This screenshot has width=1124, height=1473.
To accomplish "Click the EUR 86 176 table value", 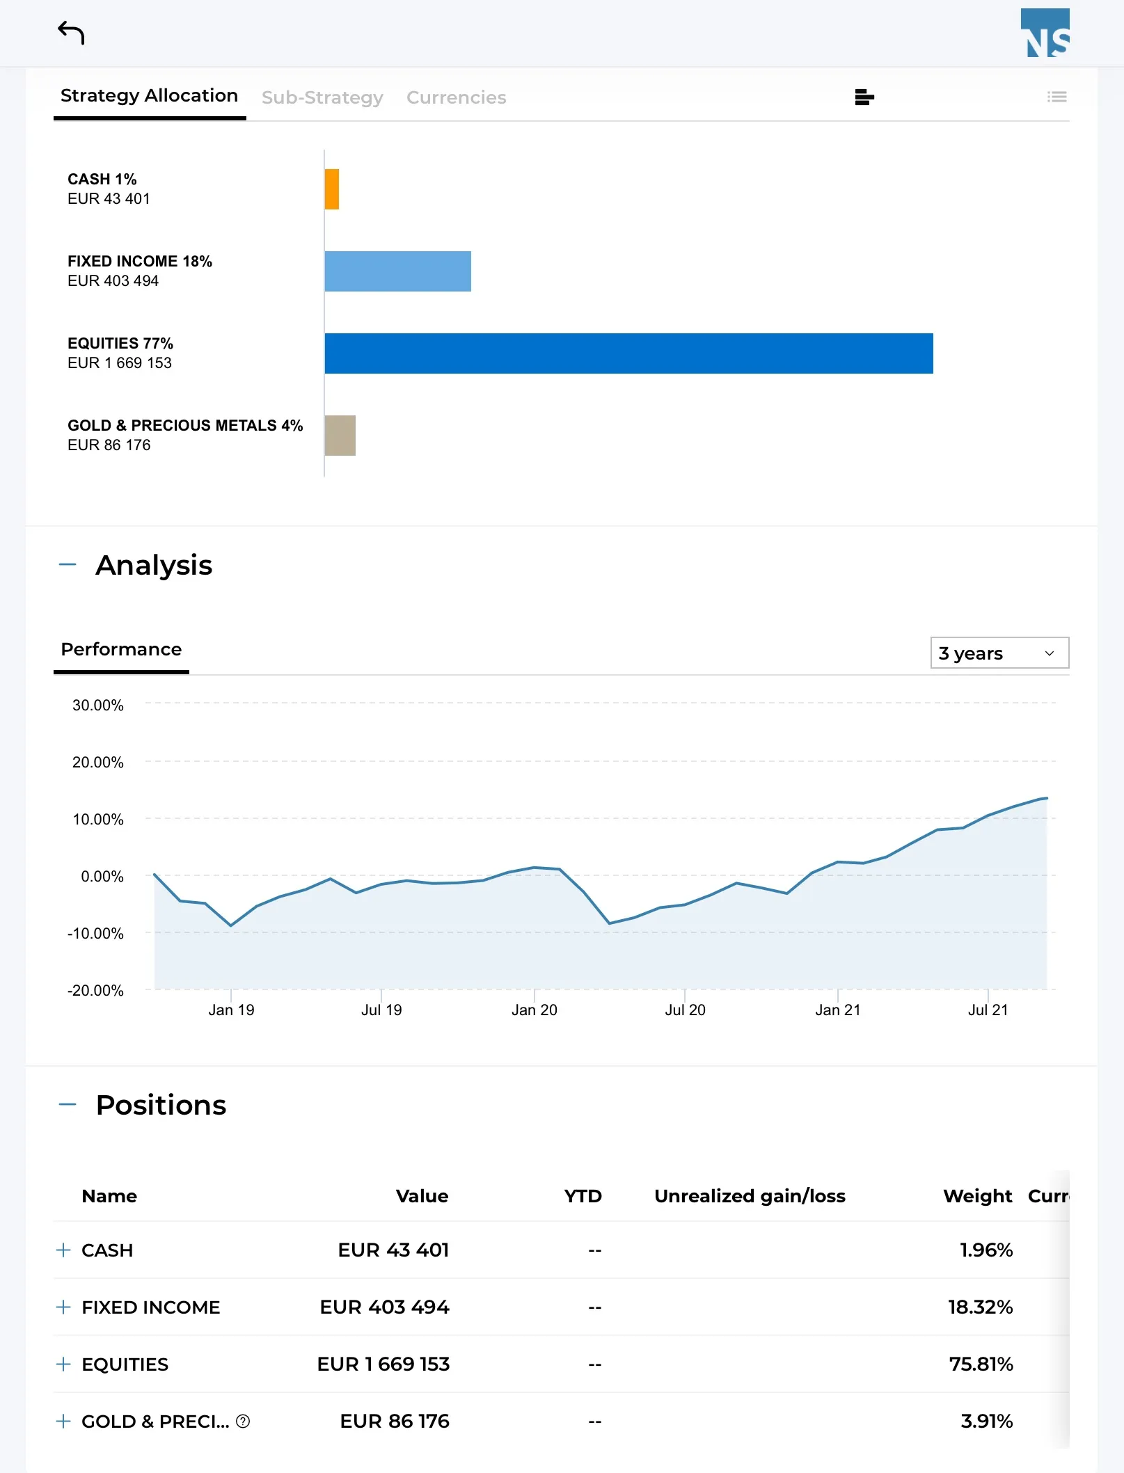I will click(395, 1422).
